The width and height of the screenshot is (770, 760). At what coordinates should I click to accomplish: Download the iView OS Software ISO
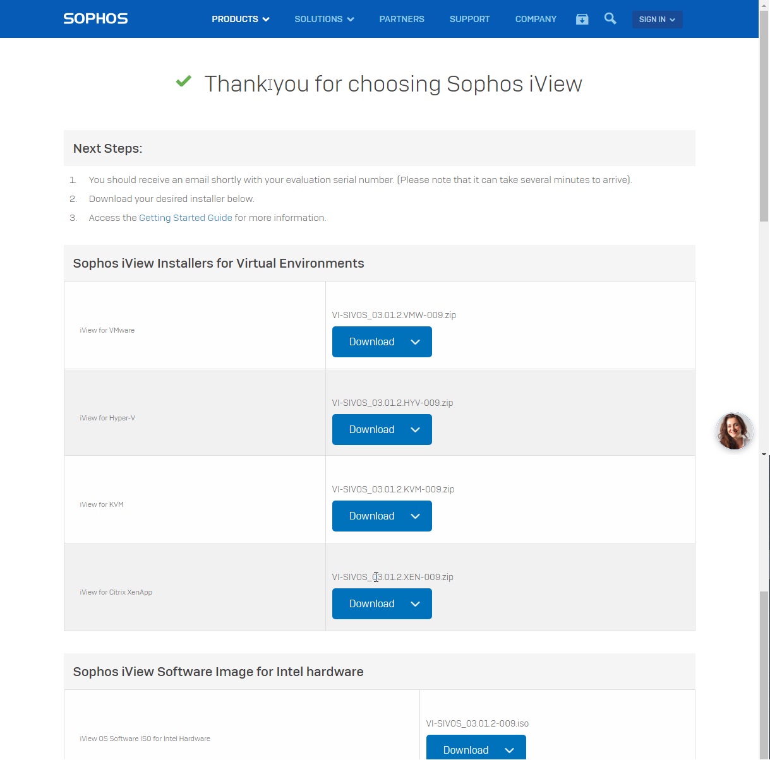click(466, 749)
